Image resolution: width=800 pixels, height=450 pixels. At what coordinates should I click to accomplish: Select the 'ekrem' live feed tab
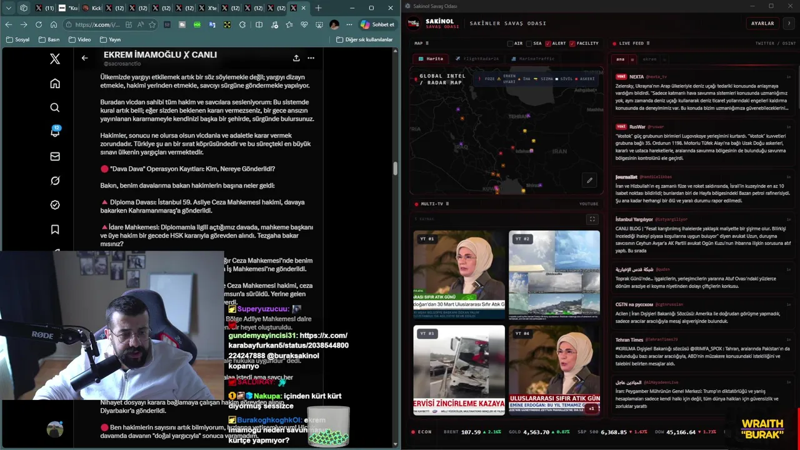click(650, 59)
